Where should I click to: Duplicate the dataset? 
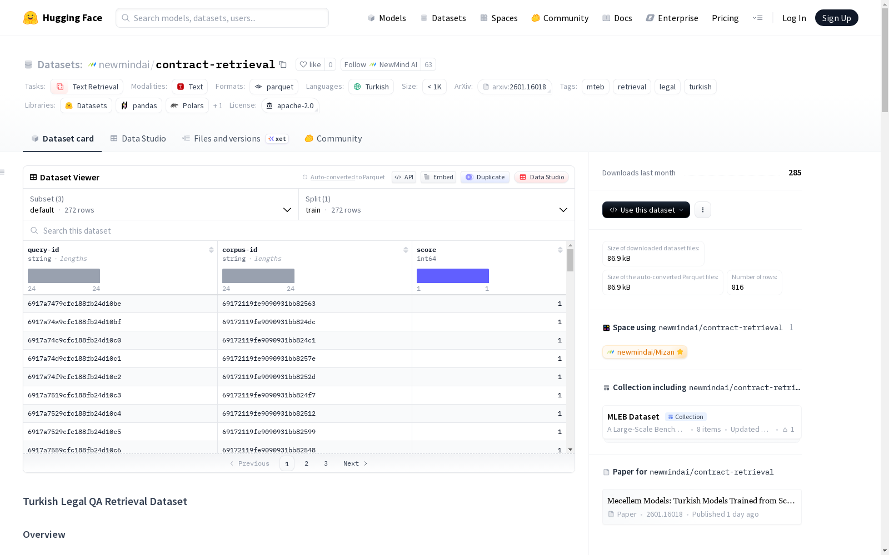point(485,177)
